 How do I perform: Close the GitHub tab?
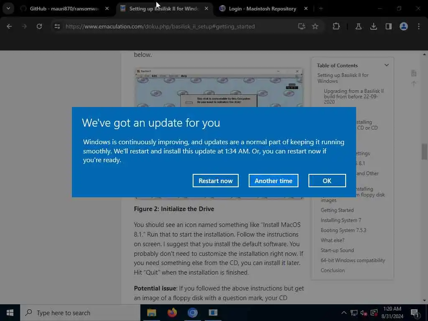pos(107,9)
